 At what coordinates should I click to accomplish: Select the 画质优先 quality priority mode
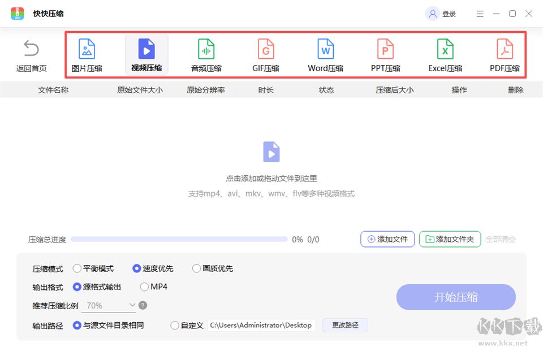[x=196, y=268]
